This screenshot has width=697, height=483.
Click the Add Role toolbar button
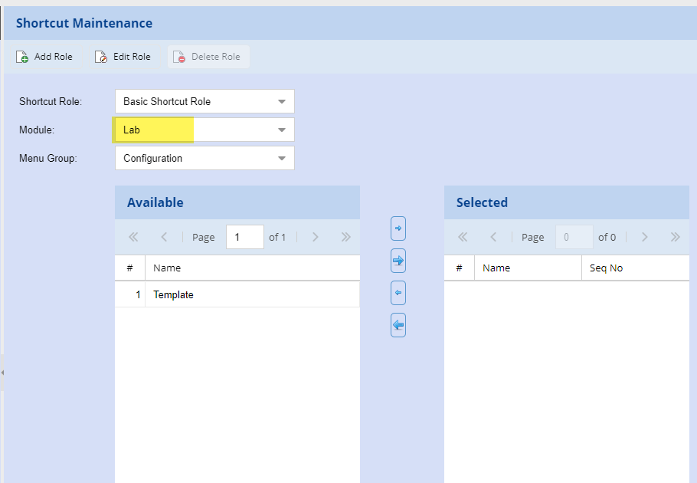coord(44,57)
